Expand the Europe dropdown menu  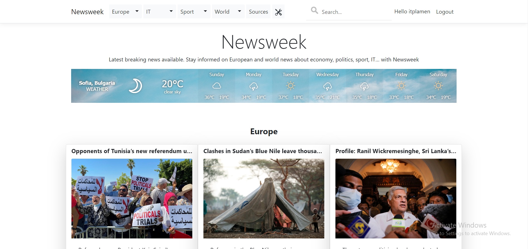tap(126, 11)
